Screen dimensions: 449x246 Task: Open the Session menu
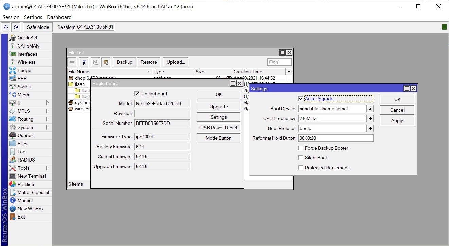click(x=11, y=17)
